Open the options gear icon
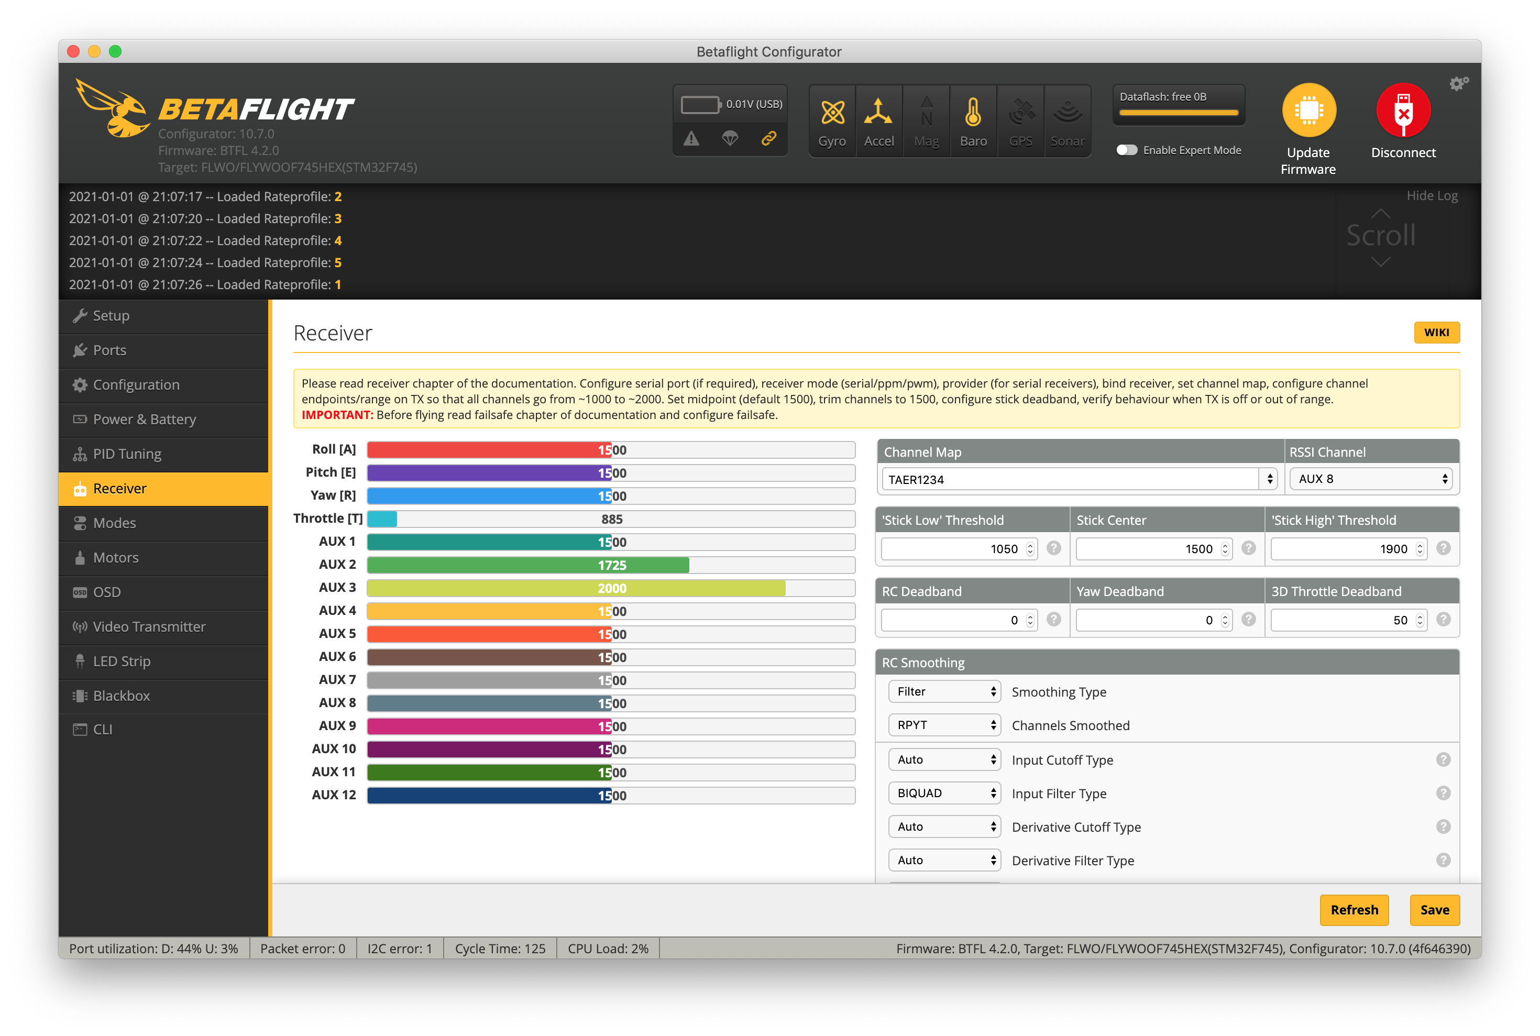This screenshot has height=1036, width=1540. pyautogui.click(x=1458, y=84)
